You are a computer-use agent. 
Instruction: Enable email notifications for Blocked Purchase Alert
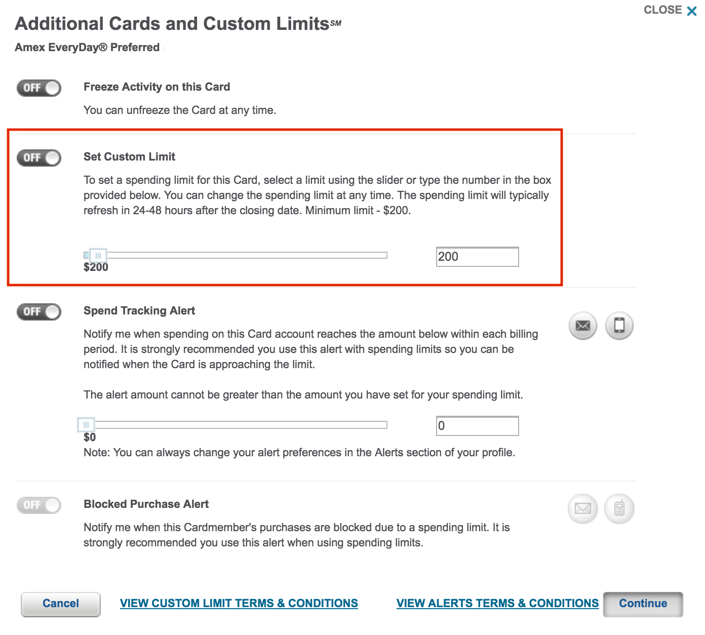point(582,508)
